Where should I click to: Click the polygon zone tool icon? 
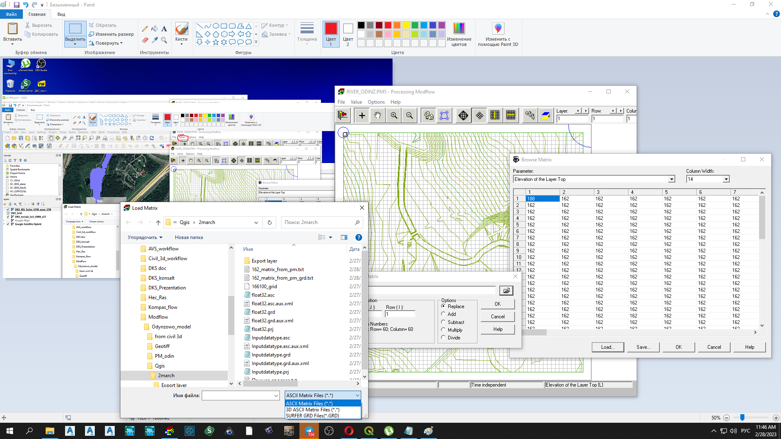point(444,115)
